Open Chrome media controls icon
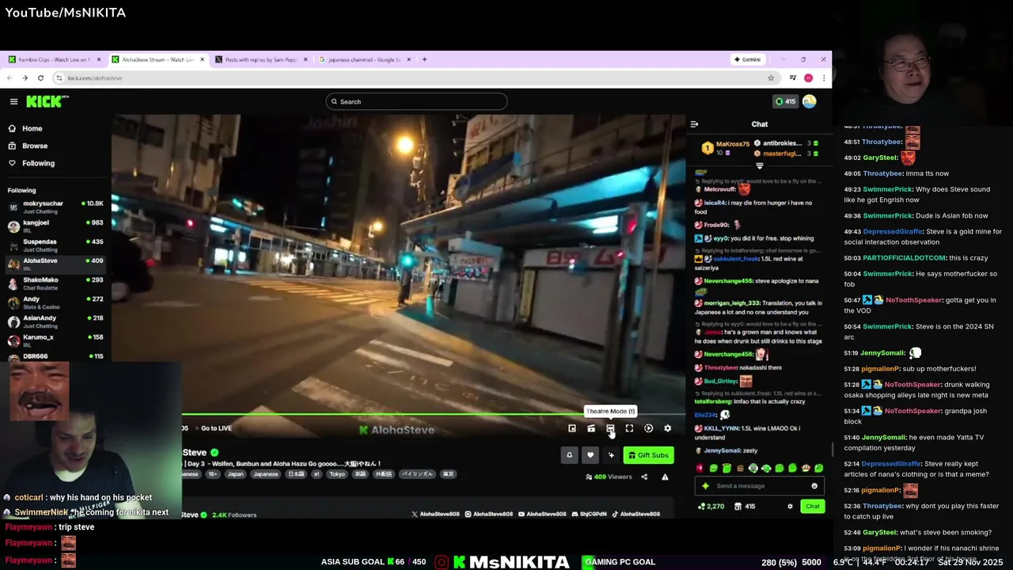This screenshot has height=570, width=1013. click(x=793, y=78)
